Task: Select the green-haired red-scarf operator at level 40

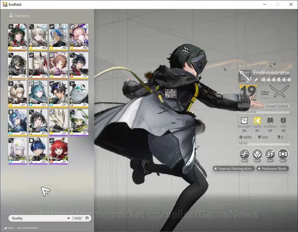Action: click(x=17, y=37)
